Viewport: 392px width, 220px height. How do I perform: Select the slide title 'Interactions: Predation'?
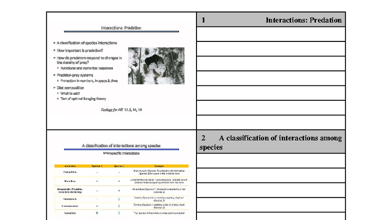coord(121,28)
